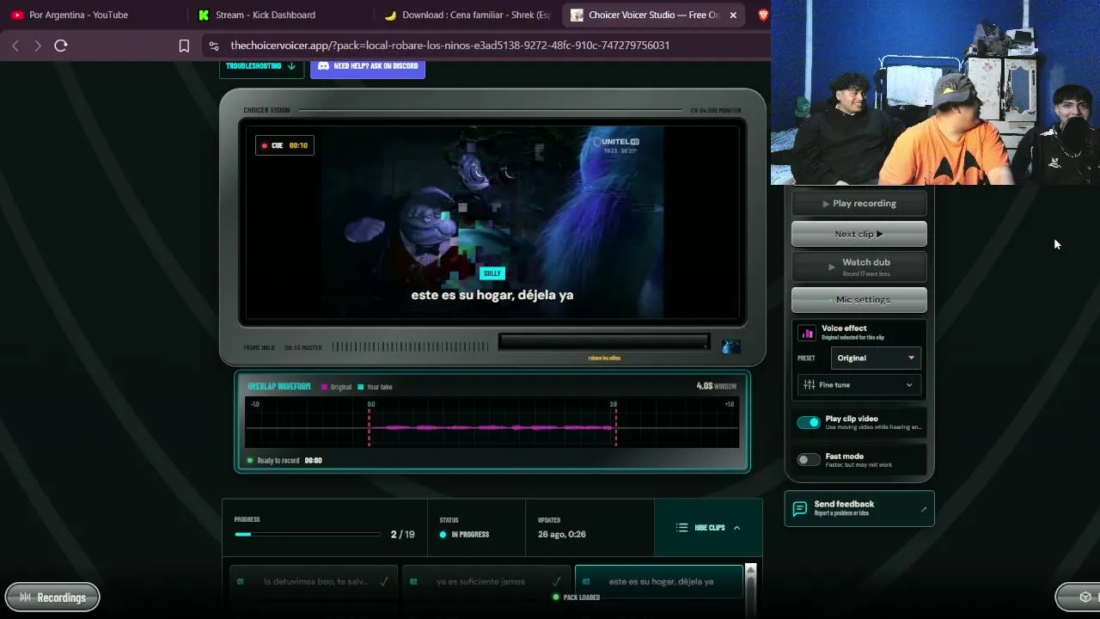Expand the Troubleshooting section
Screen dimensions: 1100x619
tap(261, 66)
